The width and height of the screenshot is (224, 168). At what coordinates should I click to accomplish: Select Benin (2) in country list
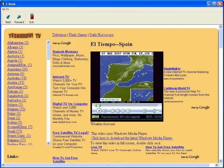tap(14, 118)
